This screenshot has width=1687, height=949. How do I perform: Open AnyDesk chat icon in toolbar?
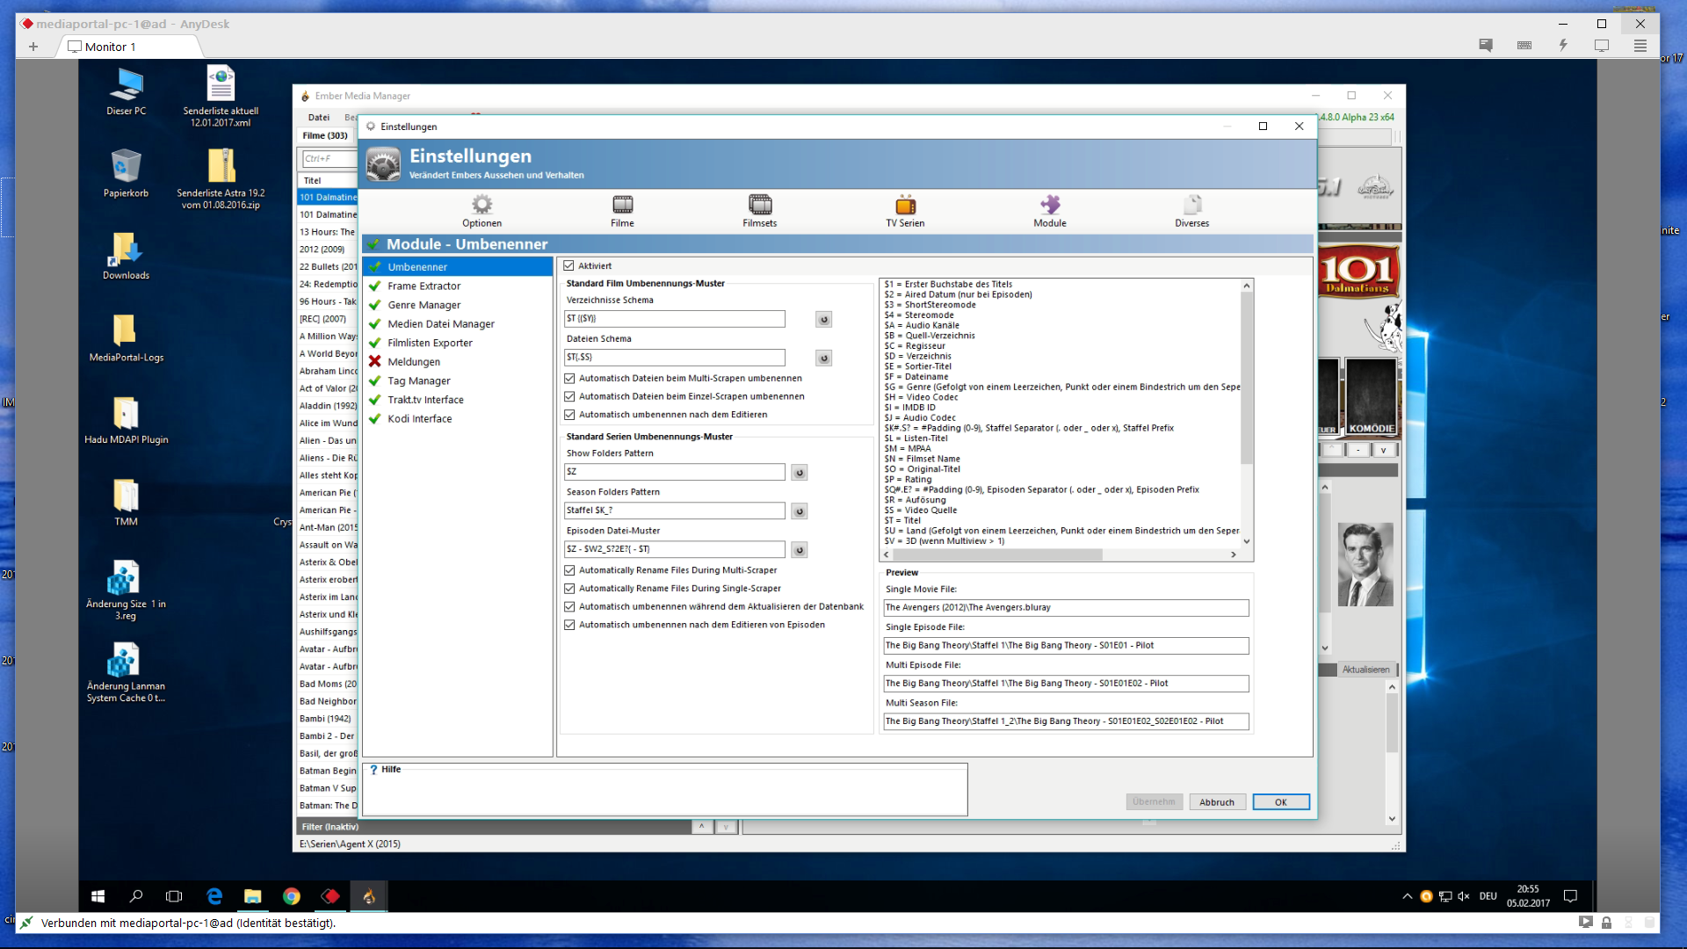click(x=1485, y=45)
